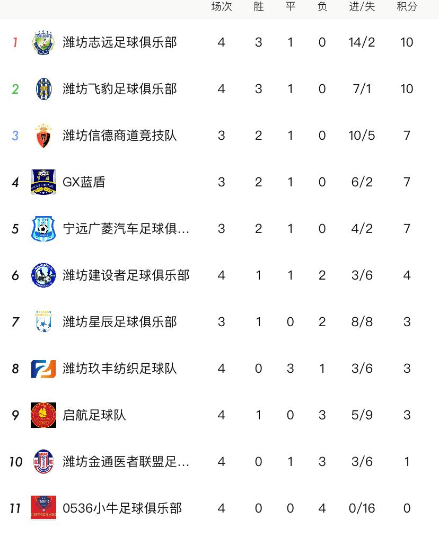Open the 潍坊信德商道竞技队 team badge
Image resolution: width=439 pixels, height=538 pixels.
tap(43, 136)
